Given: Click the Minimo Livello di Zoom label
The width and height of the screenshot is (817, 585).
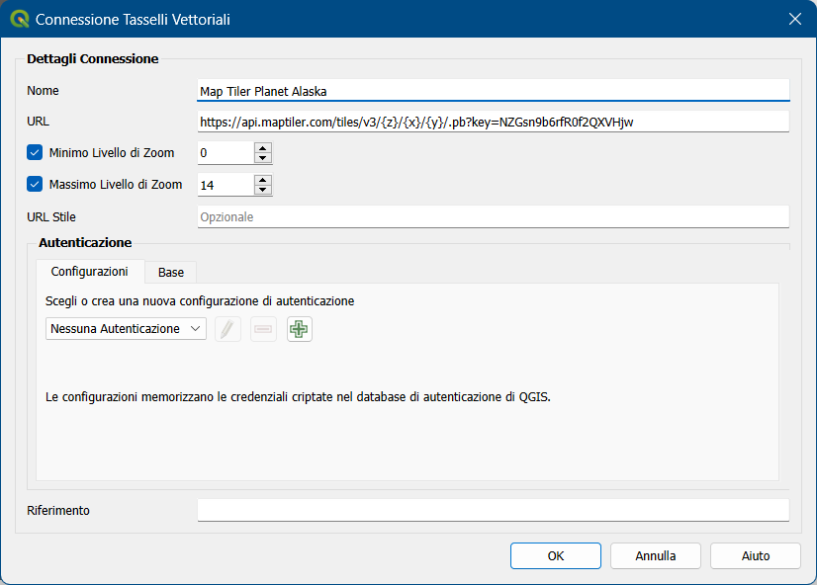Looking at the screenshot, I should point(112,153).
